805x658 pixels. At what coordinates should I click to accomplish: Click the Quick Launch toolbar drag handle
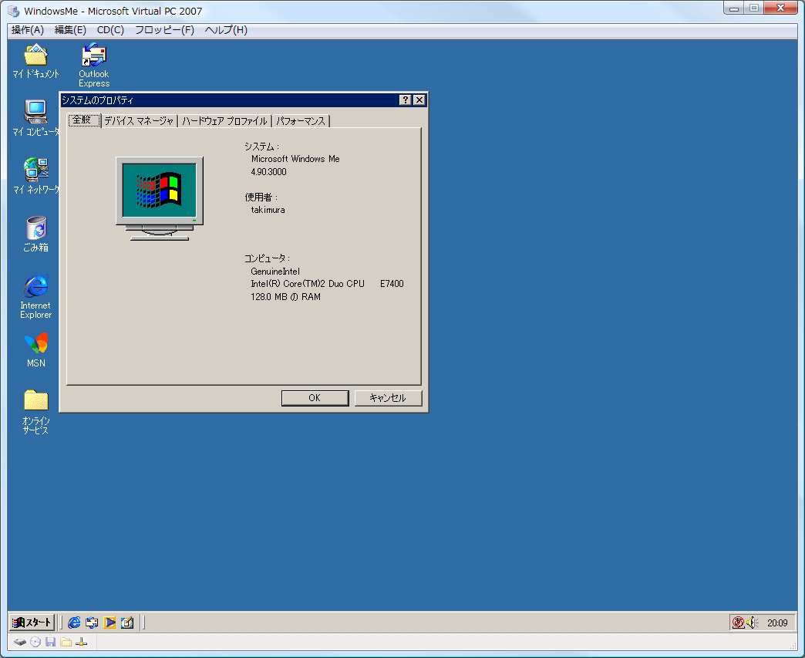pos(62,623)
